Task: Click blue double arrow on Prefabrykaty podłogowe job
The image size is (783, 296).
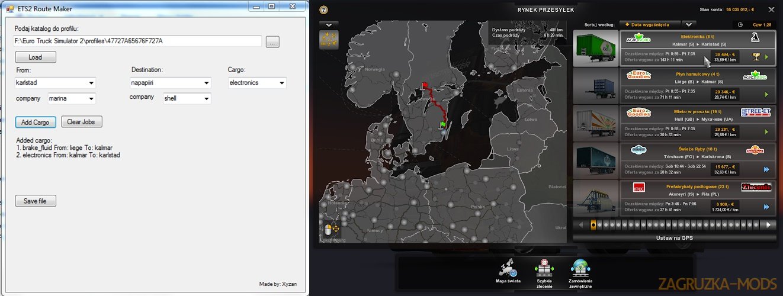Action: coord(766,207)
